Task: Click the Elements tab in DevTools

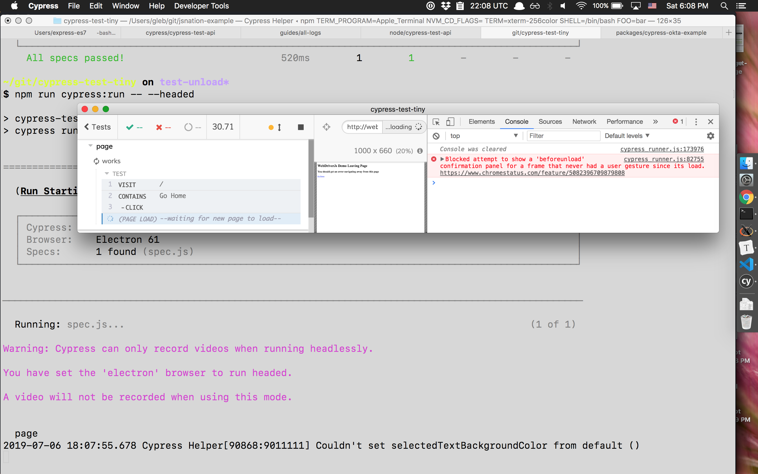Action: 481,121
